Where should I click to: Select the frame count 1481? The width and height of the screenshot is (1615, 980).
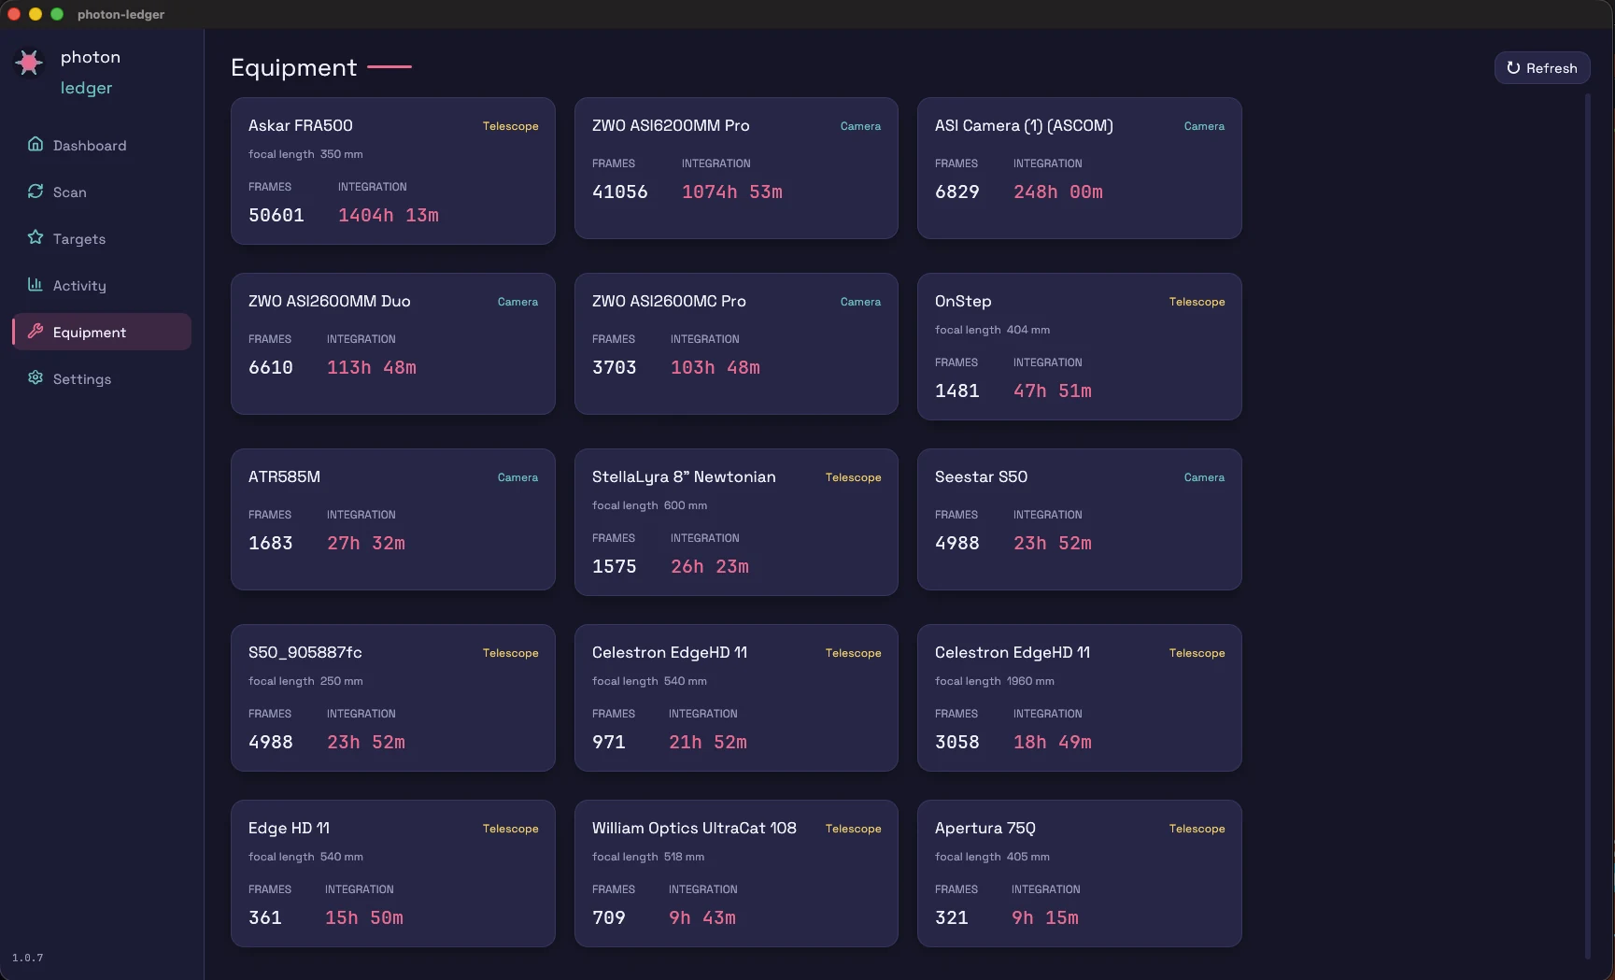pyautogui.click(x=957, y=391)
